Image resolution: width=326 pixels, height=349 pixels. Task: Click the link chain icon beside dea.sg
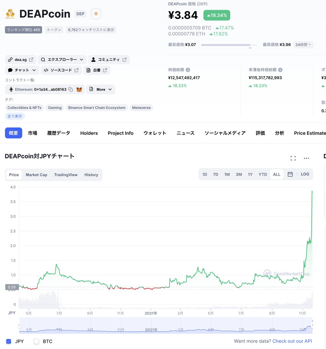(10, 60)
